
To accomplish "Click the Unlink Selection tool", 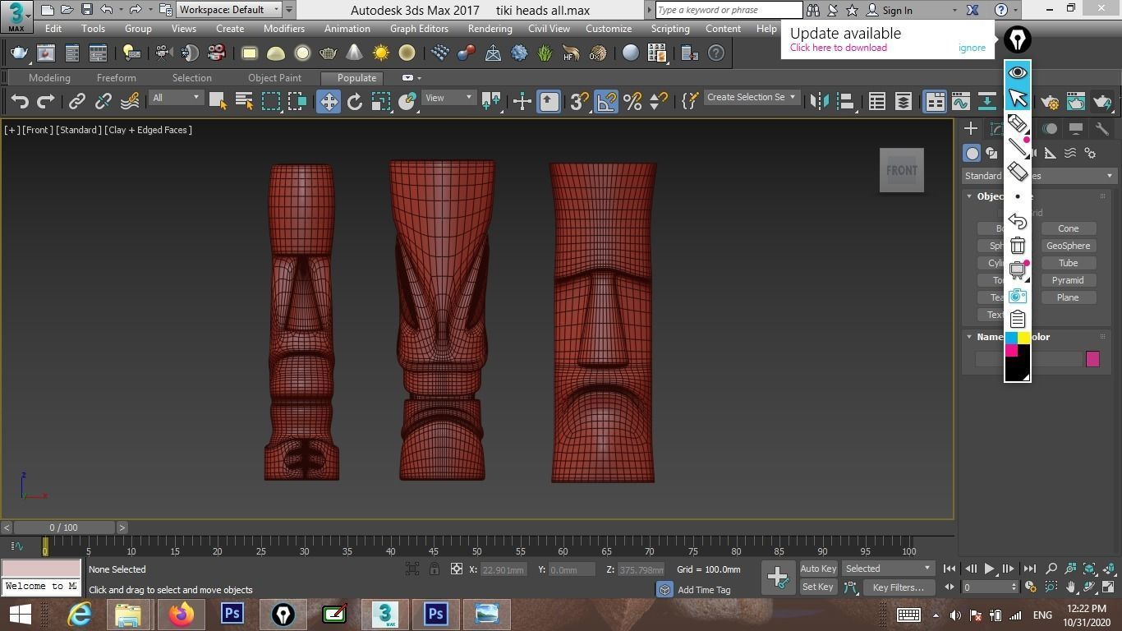I will point(103,101).
